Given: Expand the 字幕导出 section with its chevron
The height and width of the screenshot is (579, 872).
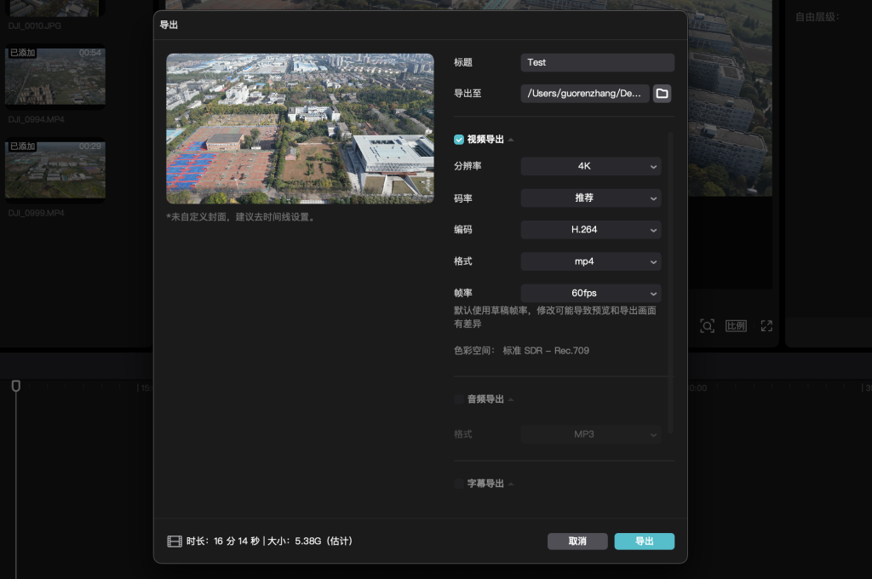Looking at the screenshot, I should tap(511, 483).
